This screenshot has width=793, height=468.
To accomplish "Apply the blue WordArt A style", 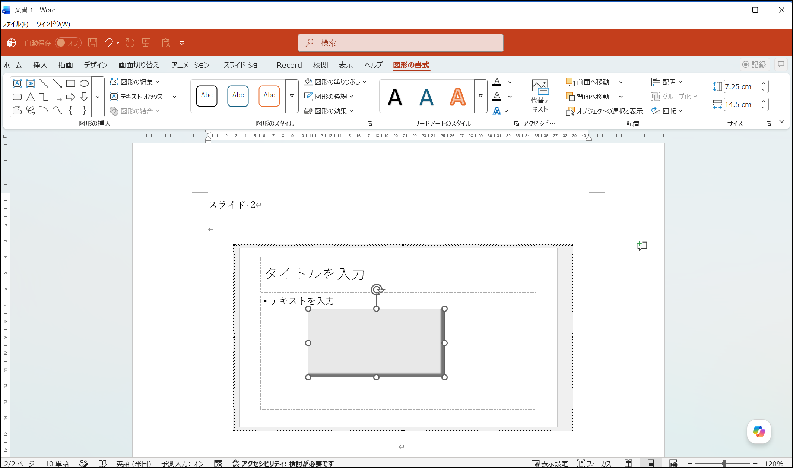I will (426, 97).
